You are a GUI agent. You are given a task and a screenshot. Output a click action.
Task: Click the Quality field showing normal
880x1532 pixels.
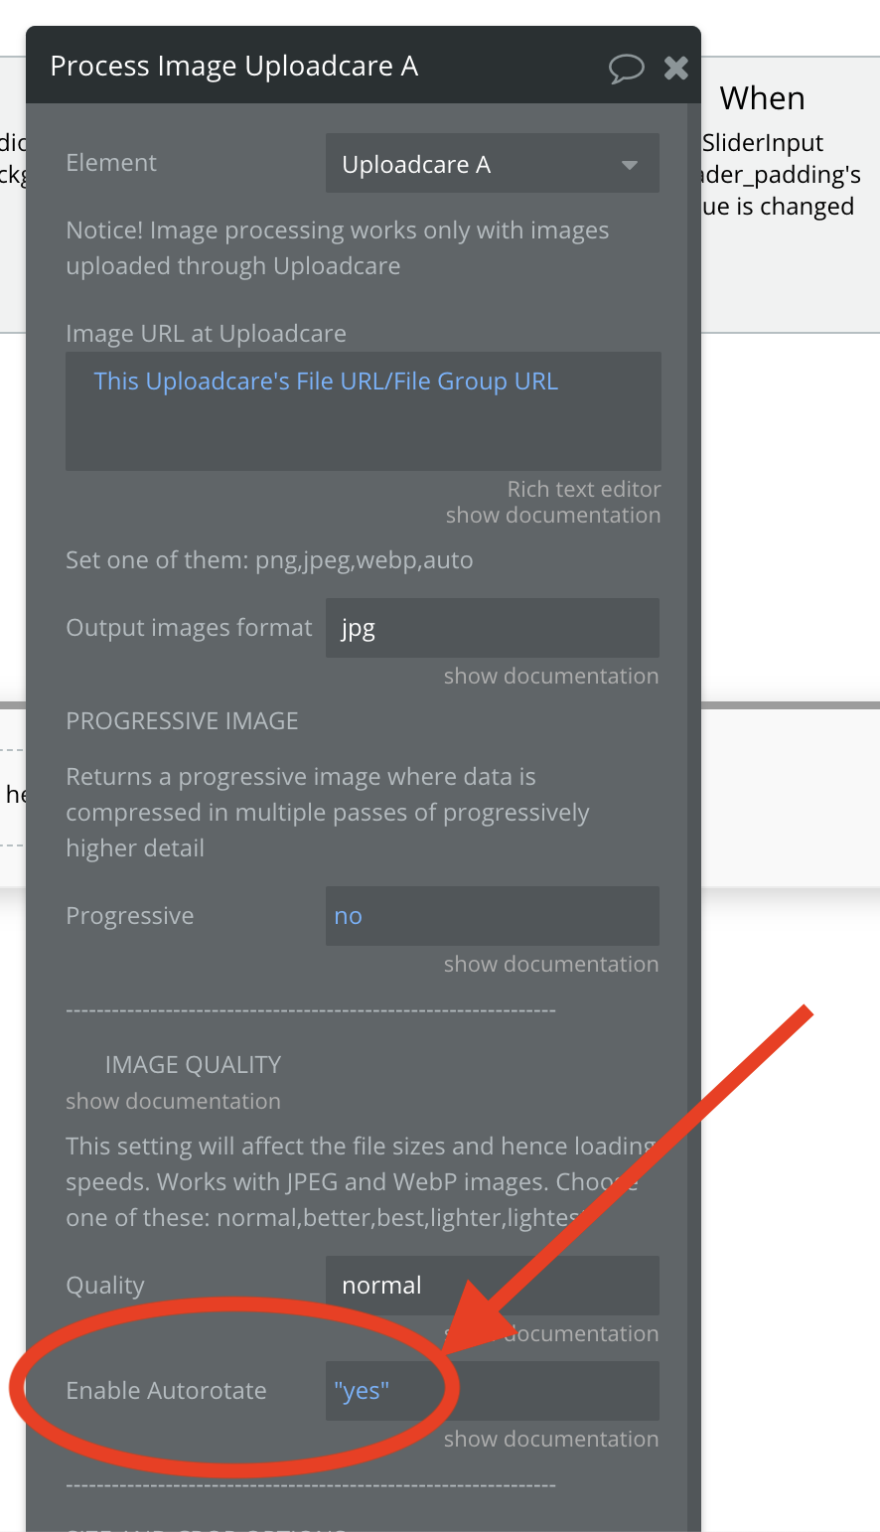pyautogui.click(x=493, y=1286)
